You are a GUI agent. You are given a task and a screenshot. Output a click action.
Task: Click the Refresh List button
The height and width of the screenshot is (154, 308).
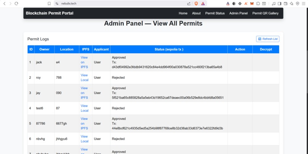[267, 39]
